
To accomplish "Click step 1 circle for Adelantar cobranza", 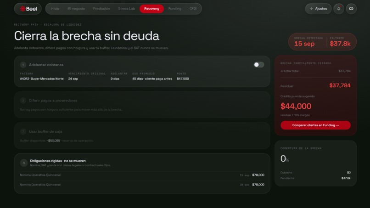I will point(23,65).
